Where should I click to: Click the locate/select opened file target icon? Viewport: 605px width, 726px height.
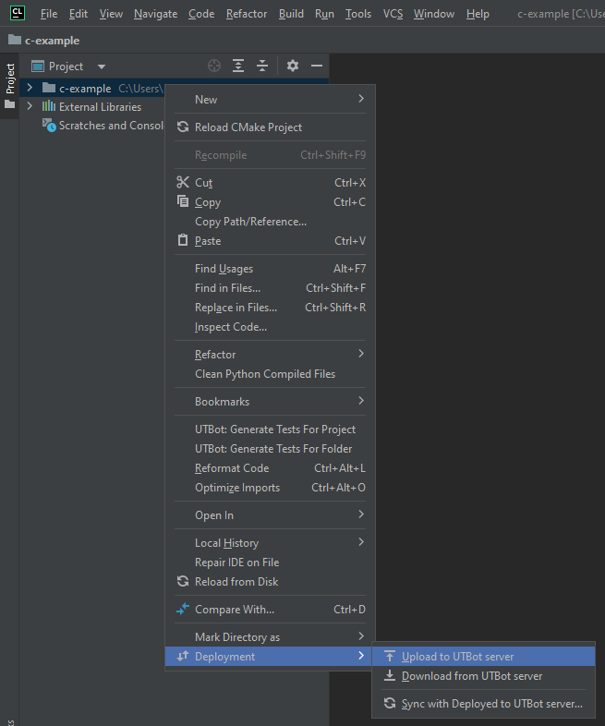coord(214,66)
